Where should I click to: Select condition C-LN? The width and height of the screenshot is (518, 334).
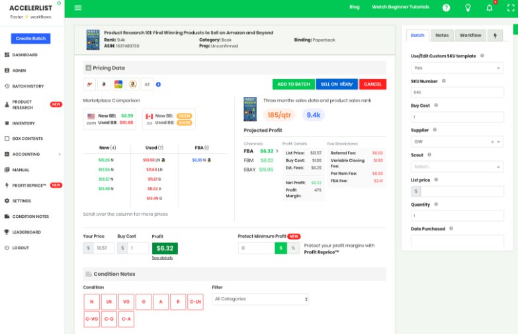[195, 302]
